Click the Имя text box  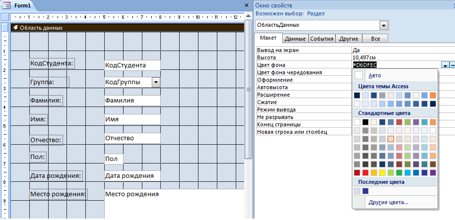(x=132, y=119)
